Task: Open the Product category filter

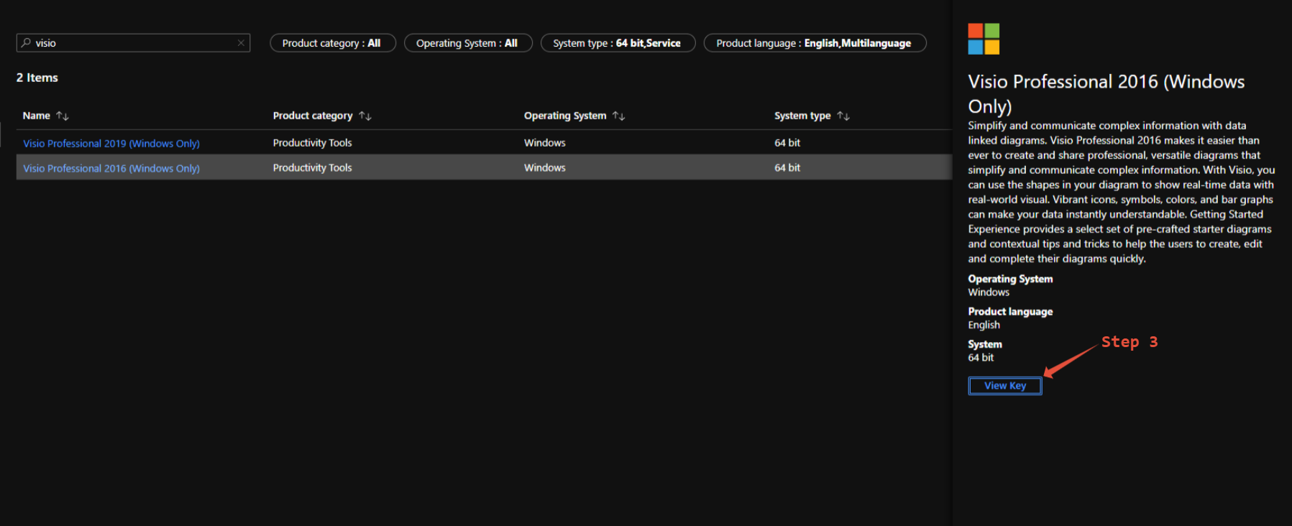Action: (332, 43)
